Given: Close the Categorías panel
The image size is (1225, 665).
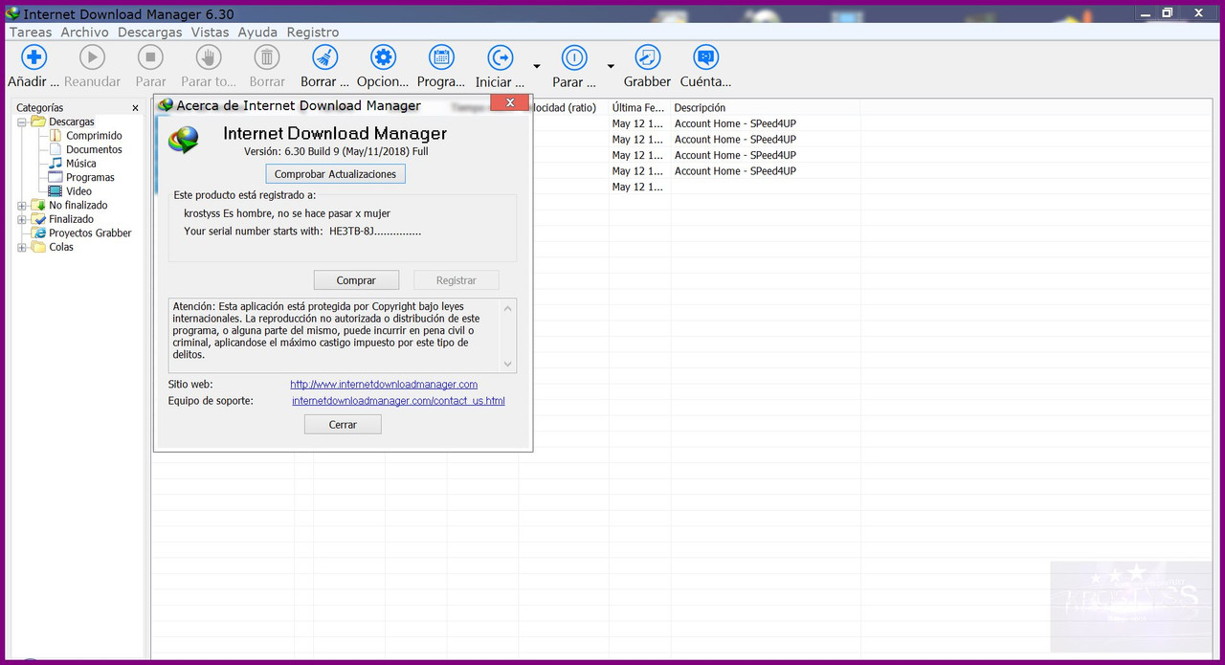Looking at the screenshot, I should coord(135,108).
